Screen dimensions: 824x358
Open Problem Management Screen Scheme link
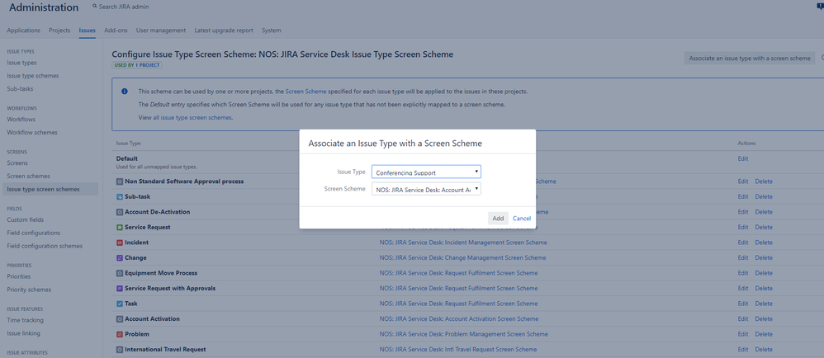463,334
